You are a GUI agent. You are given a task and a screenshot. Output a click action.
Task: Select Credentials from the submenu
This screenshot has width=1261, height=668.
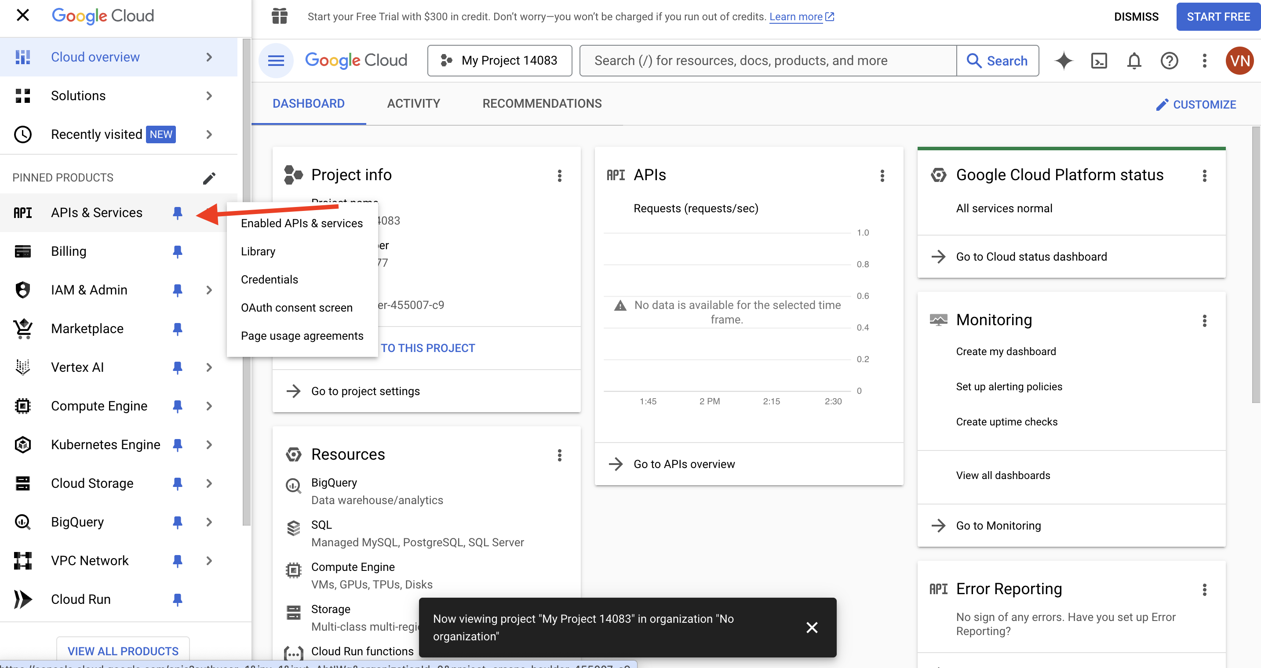tap(302, 280)
